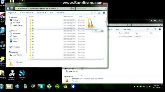Open Google Chrome from the taskbar
Image resolution: width=165 pixels, height=92 pixels.
[x=65, y=86]
